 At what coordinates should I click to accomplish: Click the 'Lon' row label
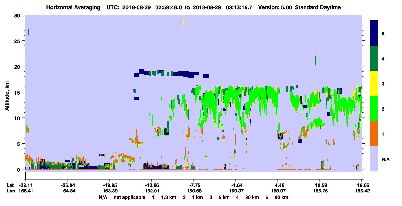coord(10,191)
